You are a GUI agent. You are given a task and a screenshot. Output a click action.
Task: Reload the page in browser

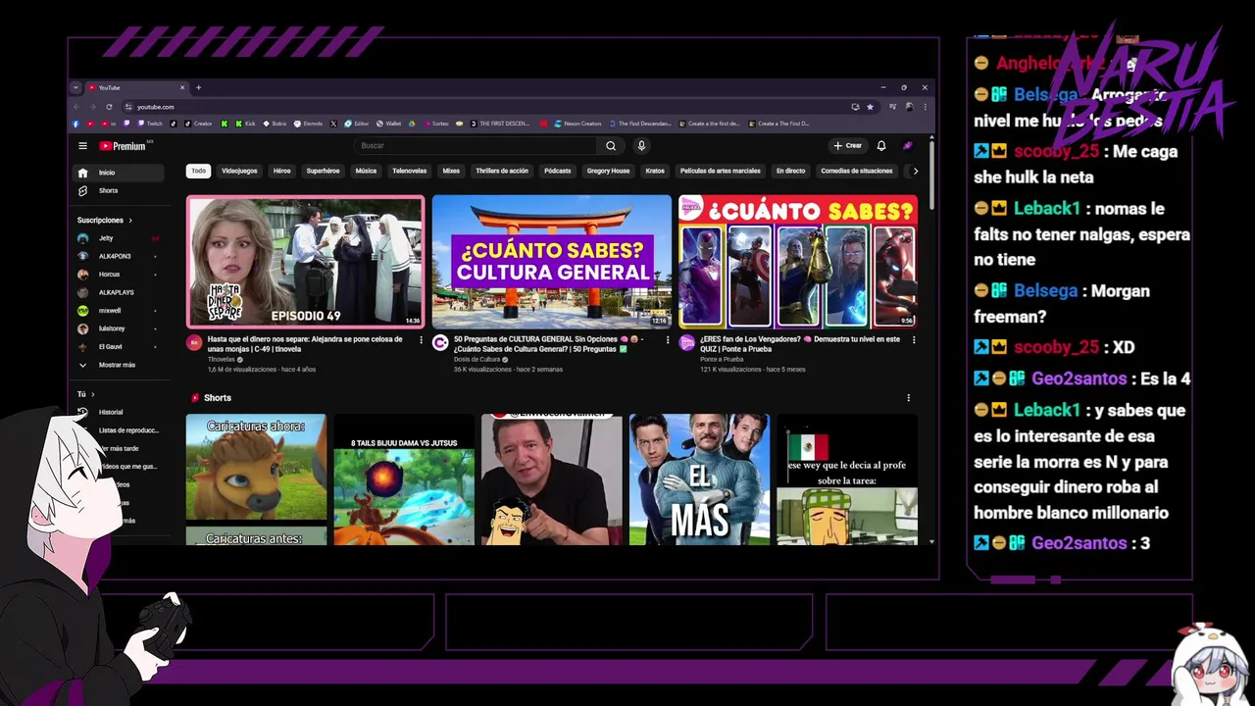pyautogui.click(x=109, y=107)
